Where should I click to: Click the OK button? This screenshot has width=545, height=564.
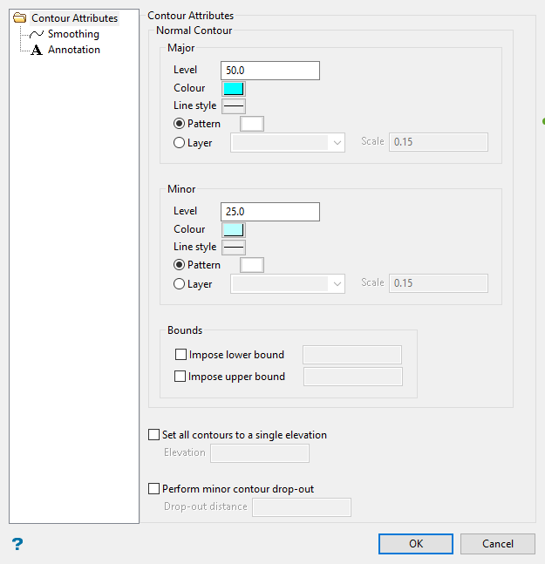coord(416,544)
